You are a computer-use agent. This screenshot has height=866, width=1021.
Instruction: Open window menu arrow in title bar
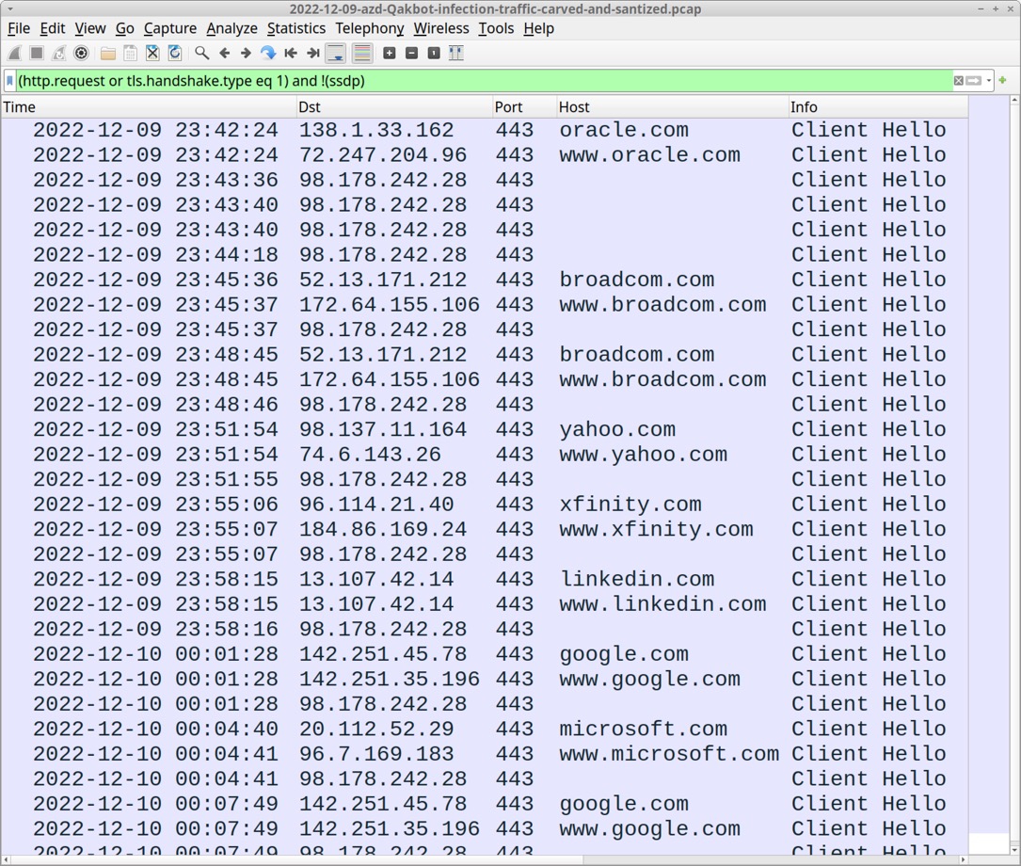tap(9, 9)
